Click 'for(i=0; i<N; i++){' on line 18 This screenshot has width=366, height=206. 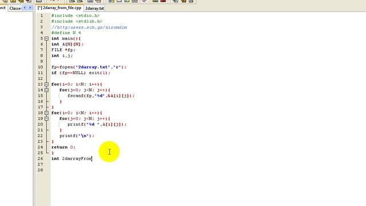click(x=77, y=113)
